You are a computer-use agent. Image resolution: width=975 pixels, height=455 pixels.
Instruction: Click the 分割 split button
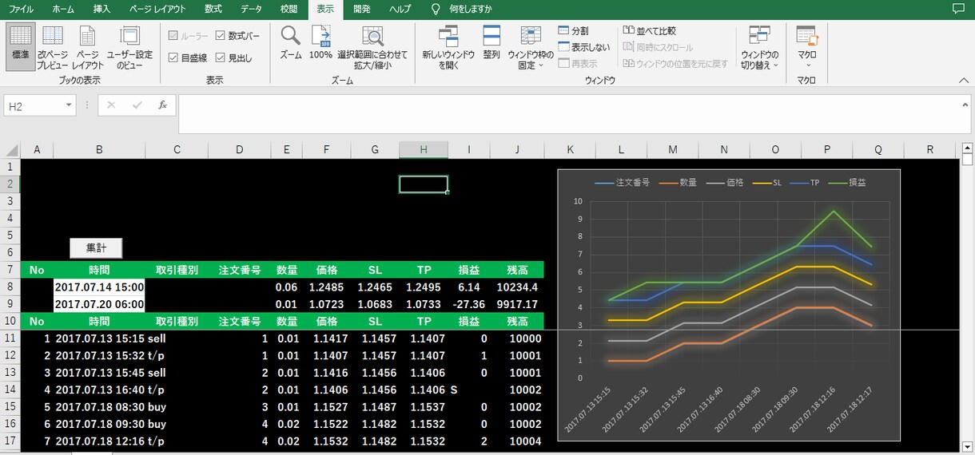click(574, 30)
